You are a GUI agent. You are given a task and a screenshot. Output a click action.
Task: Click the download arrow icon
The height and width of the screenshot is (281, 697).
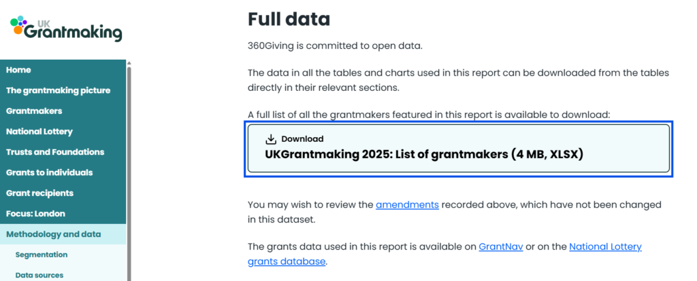click(x=271, y=139)
